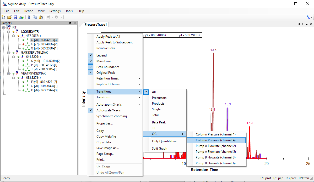Click the New Document toolbar icon
This screenshot has width=314, height=182.
tap(4, 17)
